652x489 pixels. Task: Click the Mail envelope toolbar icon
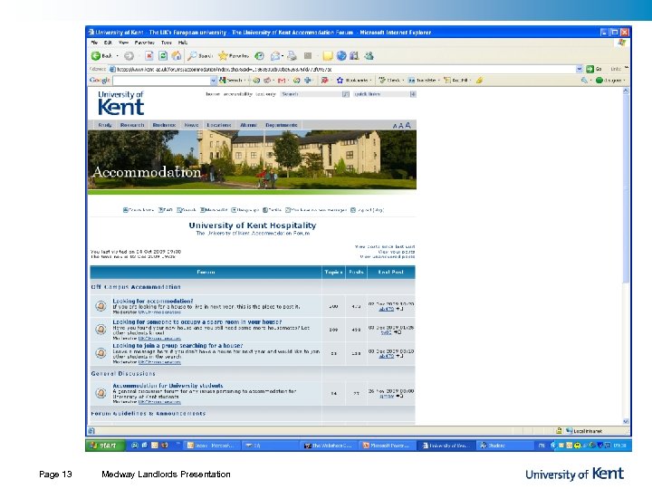point(275,56)
